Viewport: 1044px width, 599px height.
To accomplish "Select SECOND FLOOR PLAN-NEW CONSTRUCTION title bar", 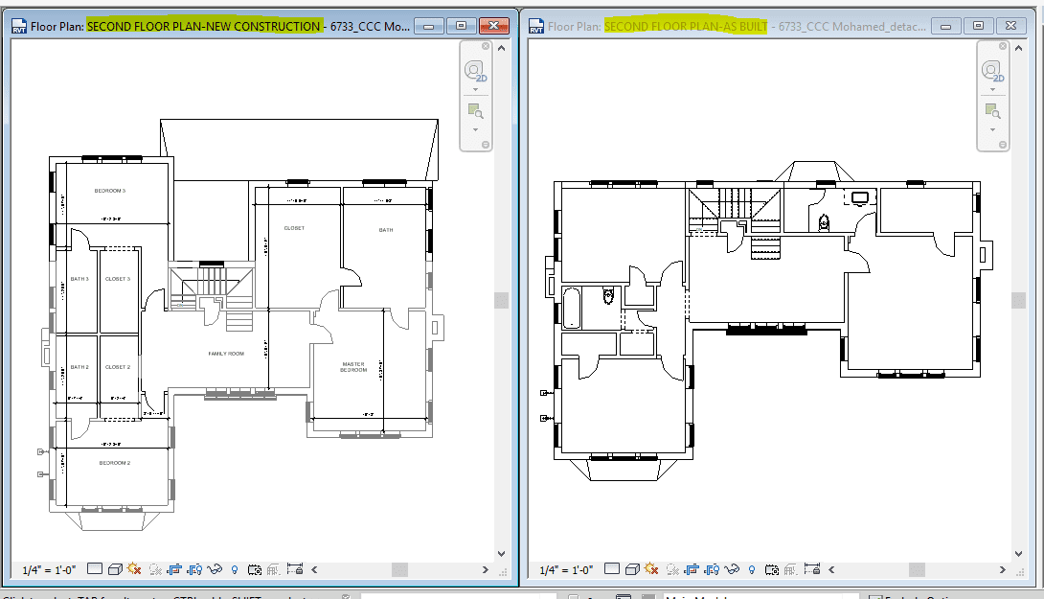I will [203, 26].
